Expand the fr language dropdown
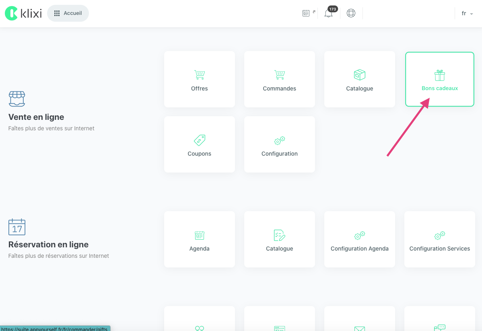 pos(467,14)
